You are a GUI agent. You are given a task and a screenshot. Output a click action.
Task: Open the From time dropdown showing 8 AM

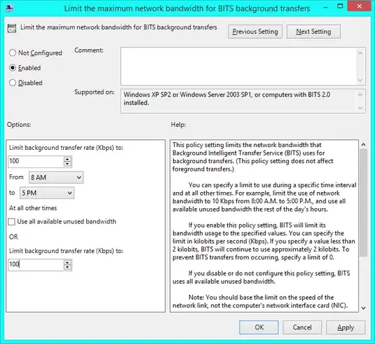click(56, 178)
